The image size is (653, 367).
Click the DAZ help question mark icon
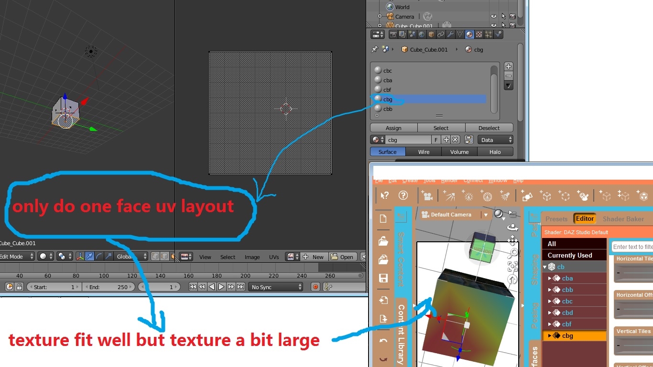pos(403,195)
